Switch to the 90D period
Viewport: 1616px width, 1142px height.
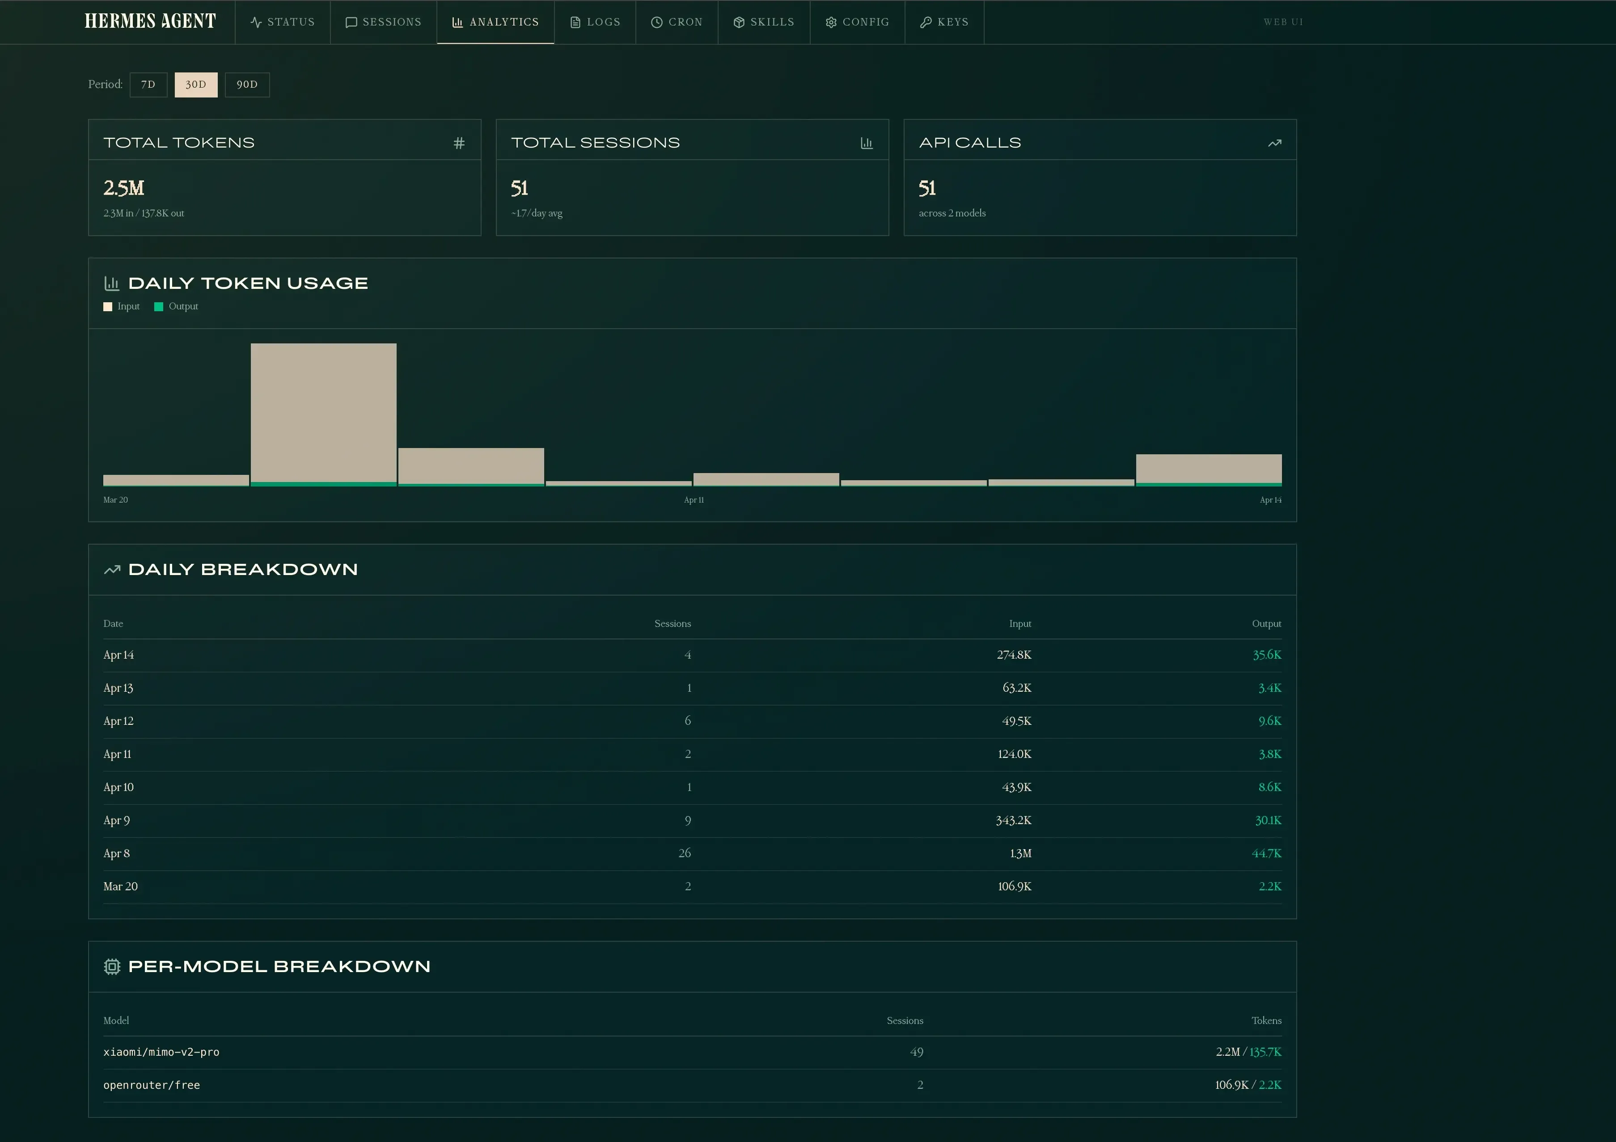click(247, 85)
